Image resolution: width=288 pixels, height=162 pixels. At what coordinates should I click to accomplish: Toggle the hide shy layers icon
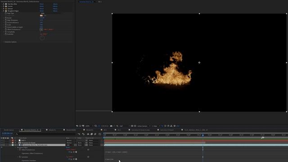88,134
